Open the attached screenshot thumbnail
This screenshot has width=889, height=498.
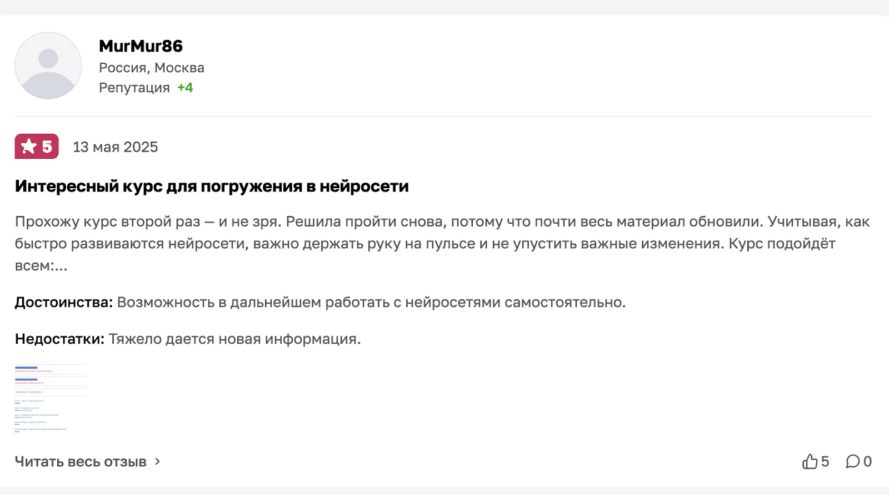(x=50, y=398)
